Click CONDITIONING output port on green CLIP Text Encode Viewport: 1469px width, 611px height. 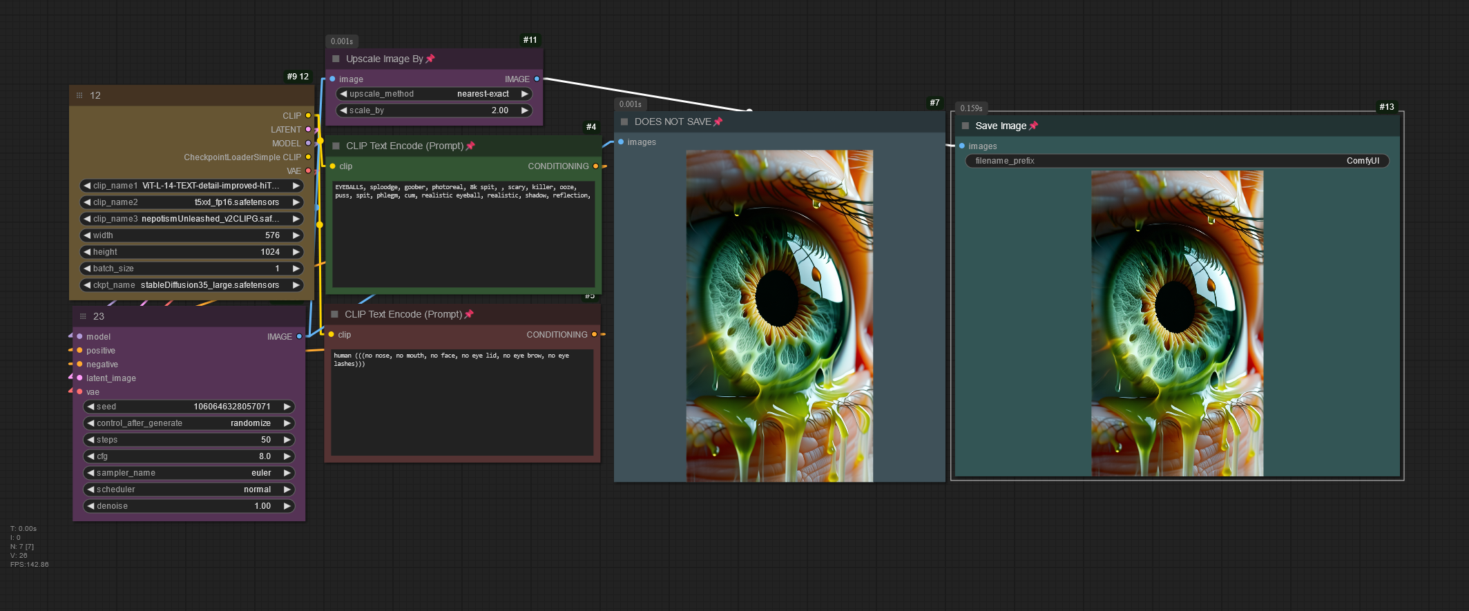596,166
